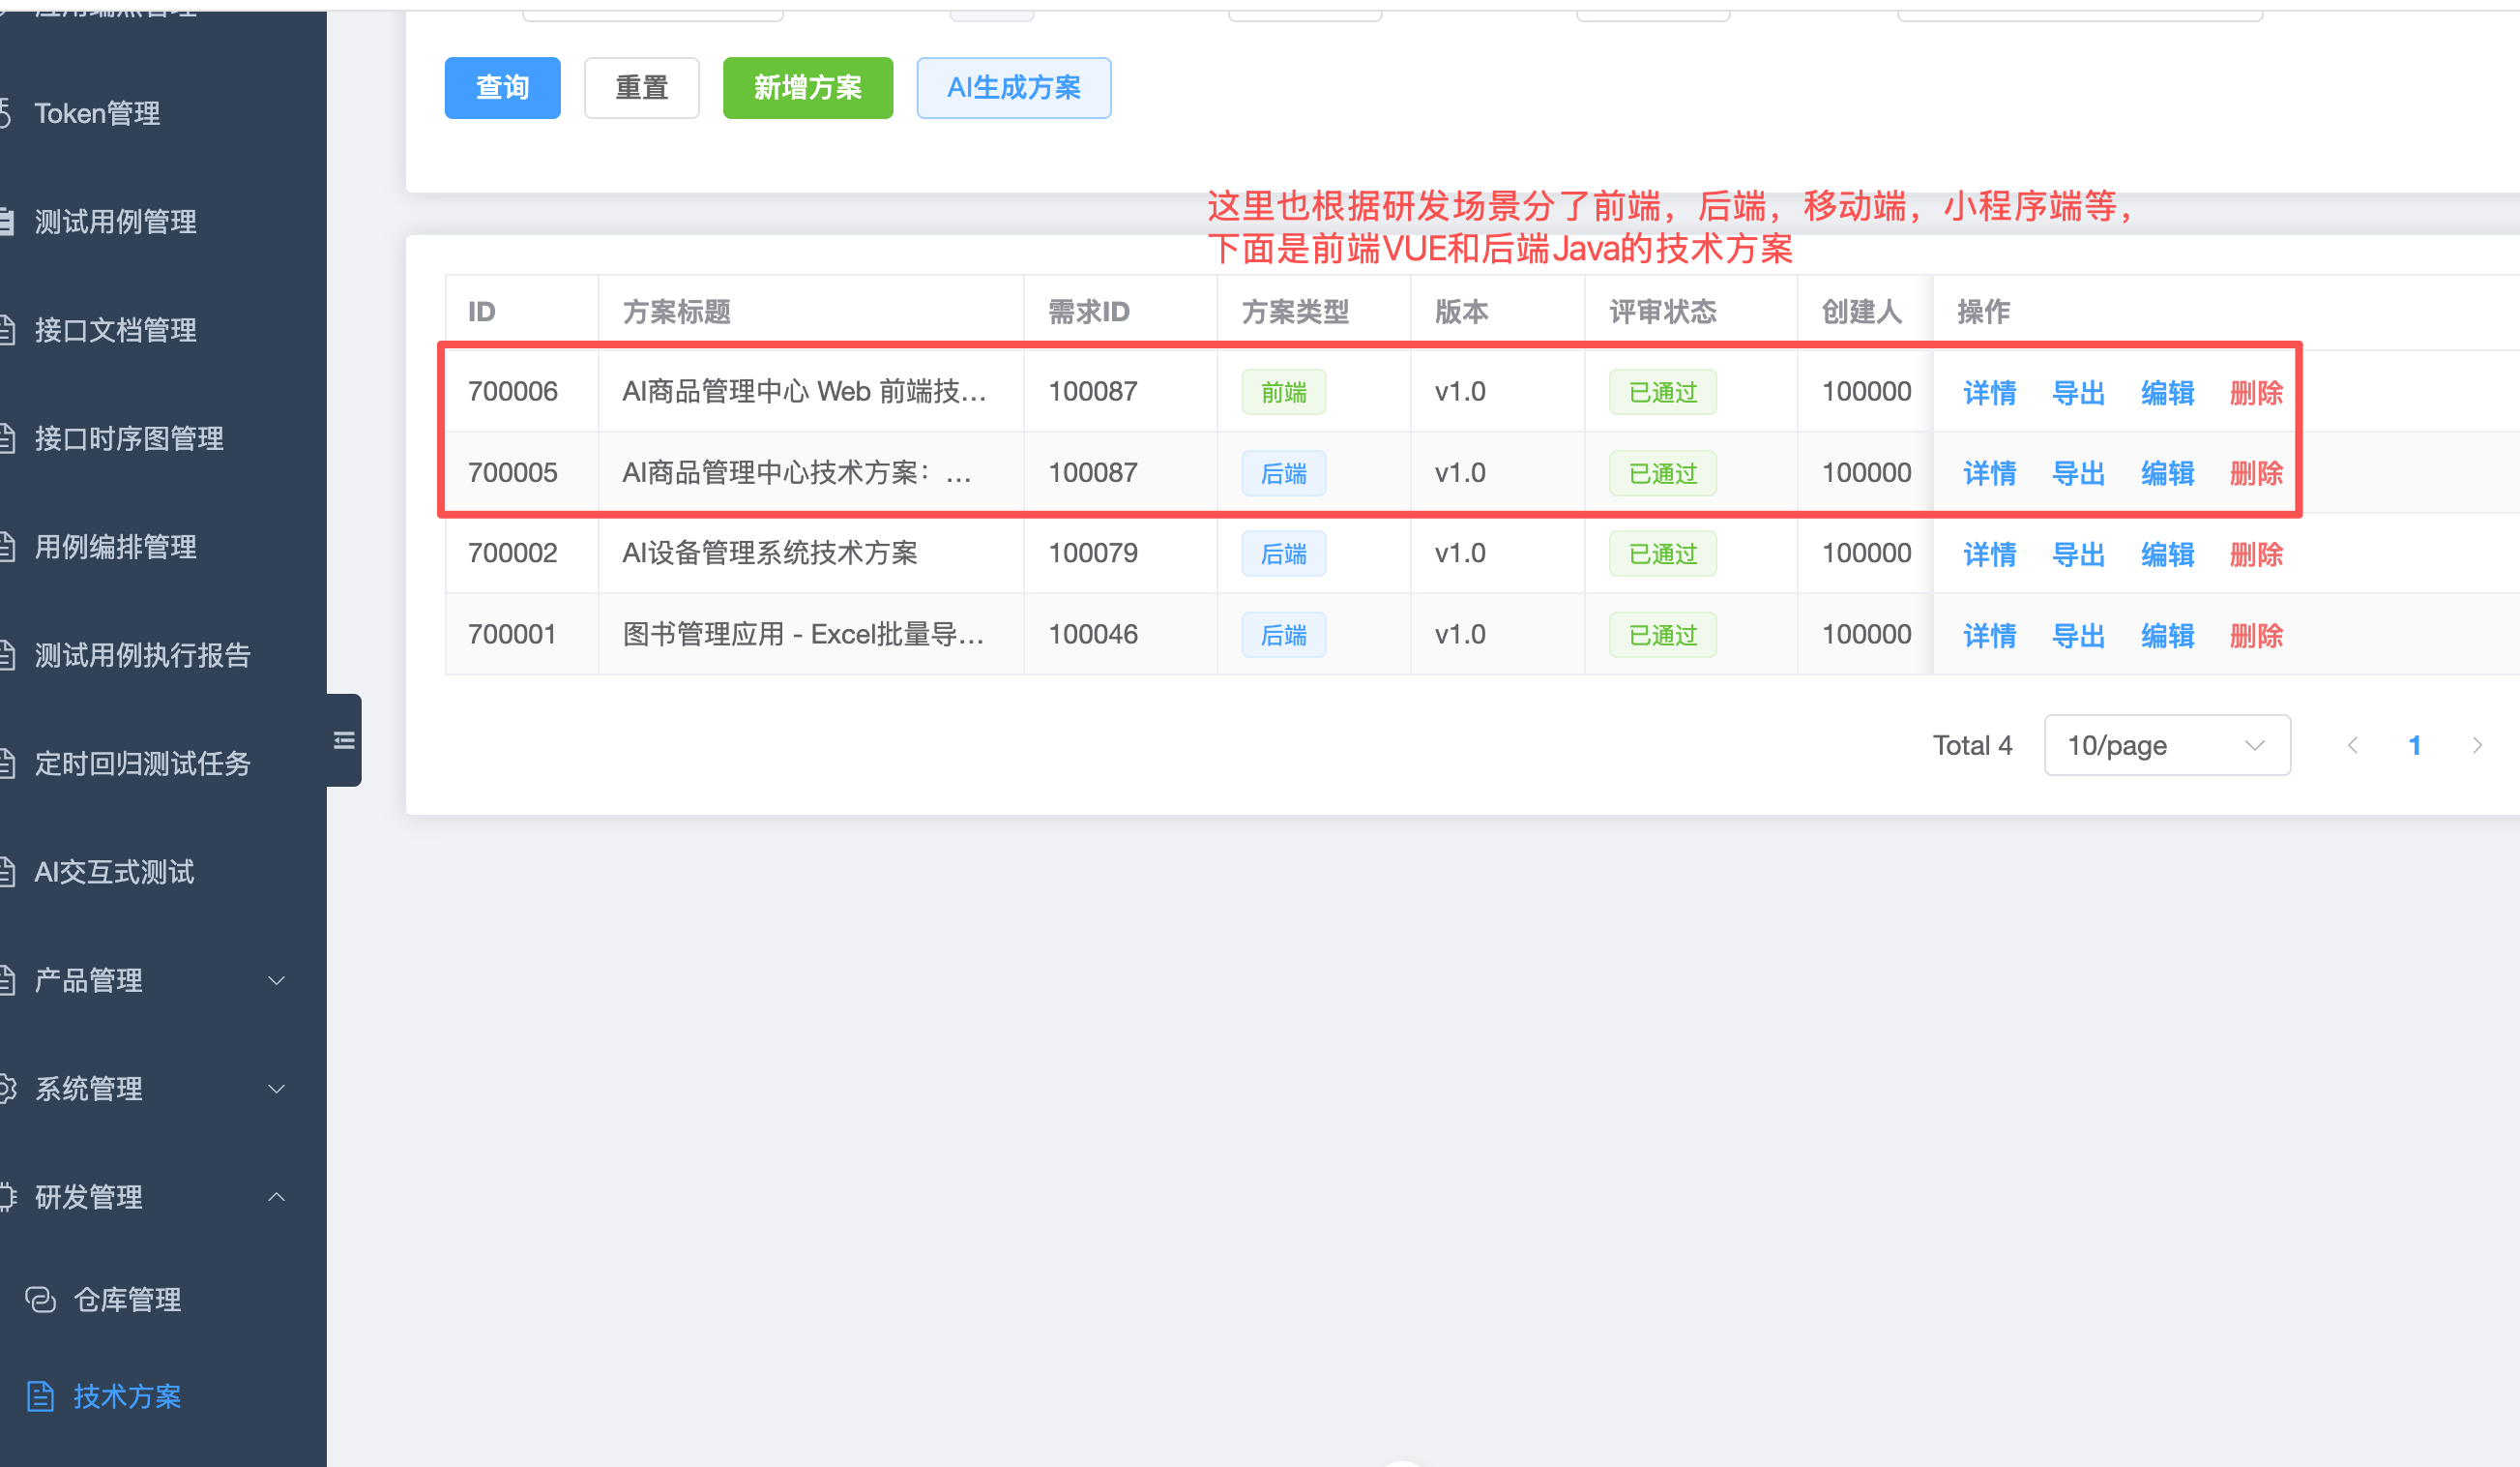2520x1467 pixels.
Task: Open 仓库管理 submenu item
Action: [127, 1299]
